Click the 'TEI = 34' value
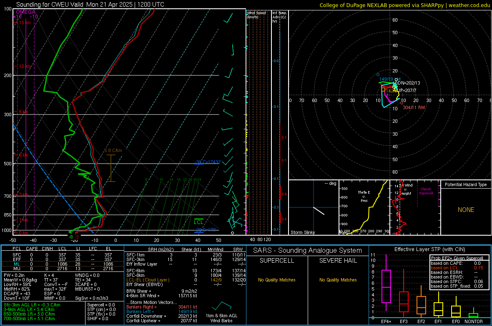Viewport: 492px width, 326px height. point(83,280)
